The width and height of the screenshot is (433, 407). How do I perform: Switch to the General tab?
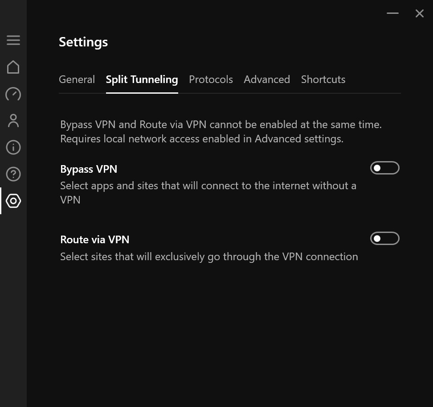77,80
